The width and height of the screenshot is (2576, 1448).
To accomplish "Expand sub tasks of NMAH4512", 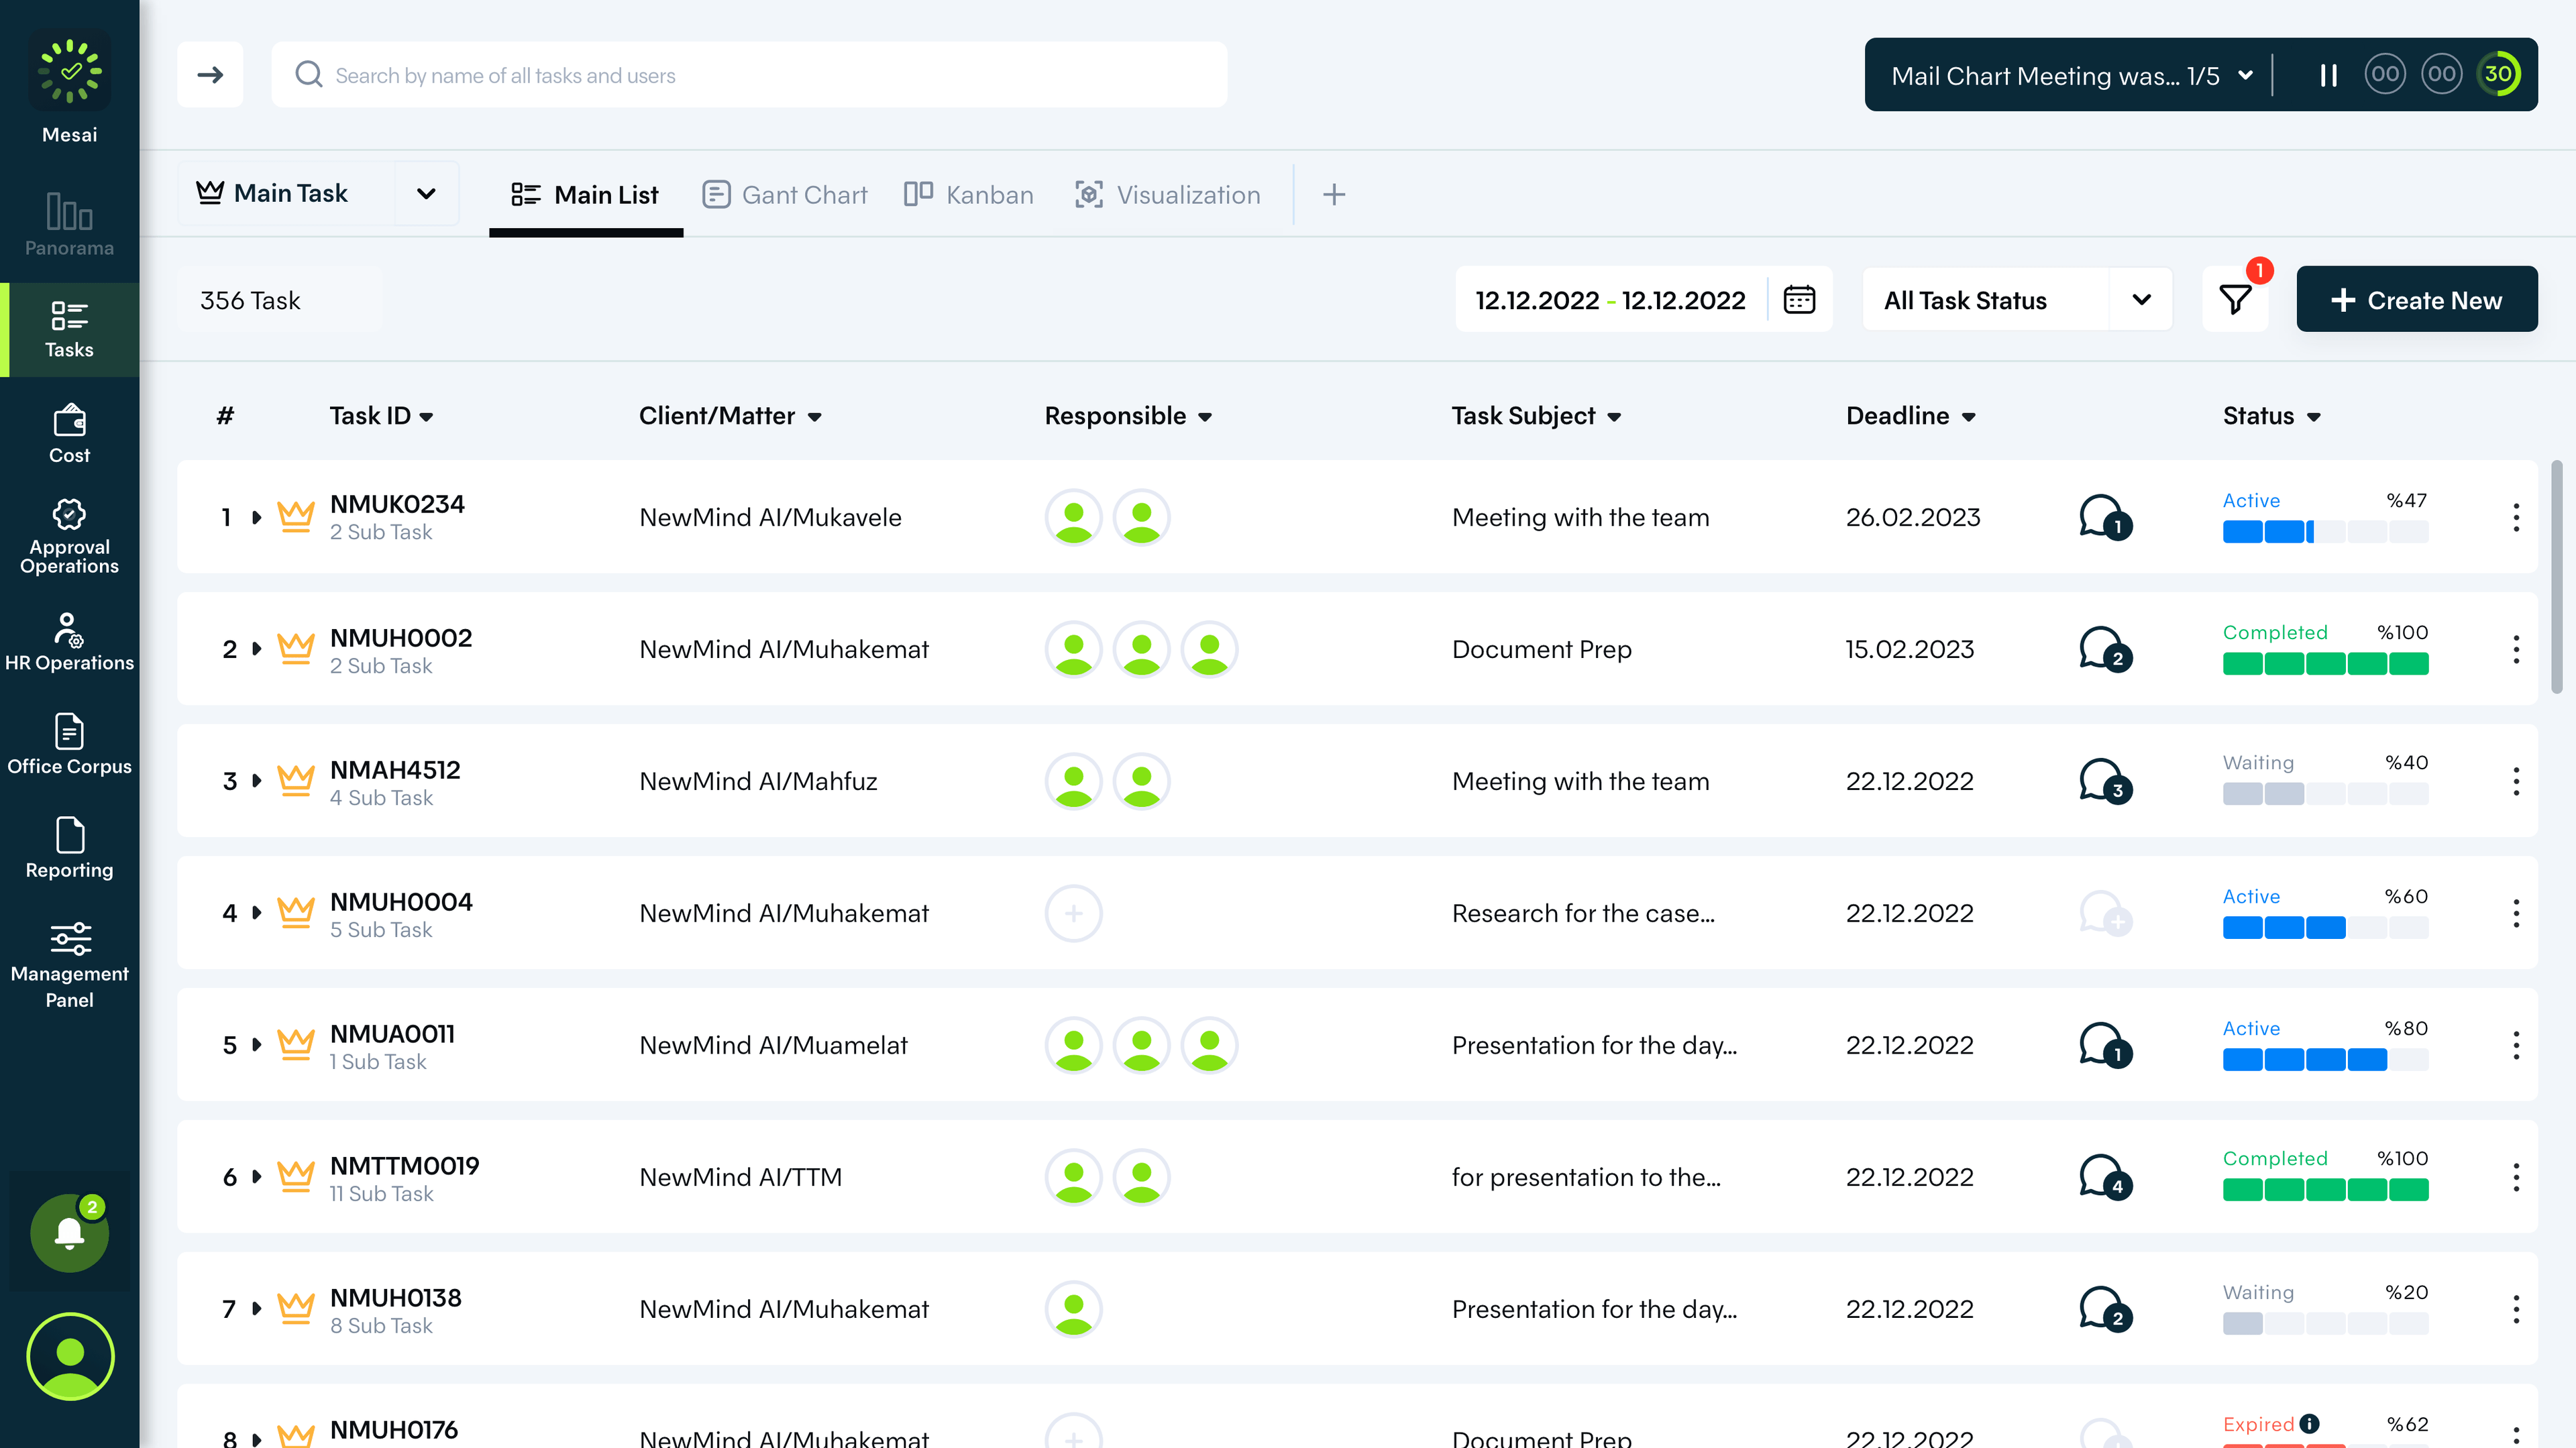I will [x=257, y=781].
